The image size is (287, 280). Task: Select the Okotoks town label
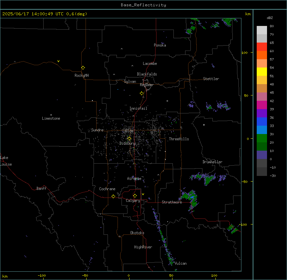point(137,233)
